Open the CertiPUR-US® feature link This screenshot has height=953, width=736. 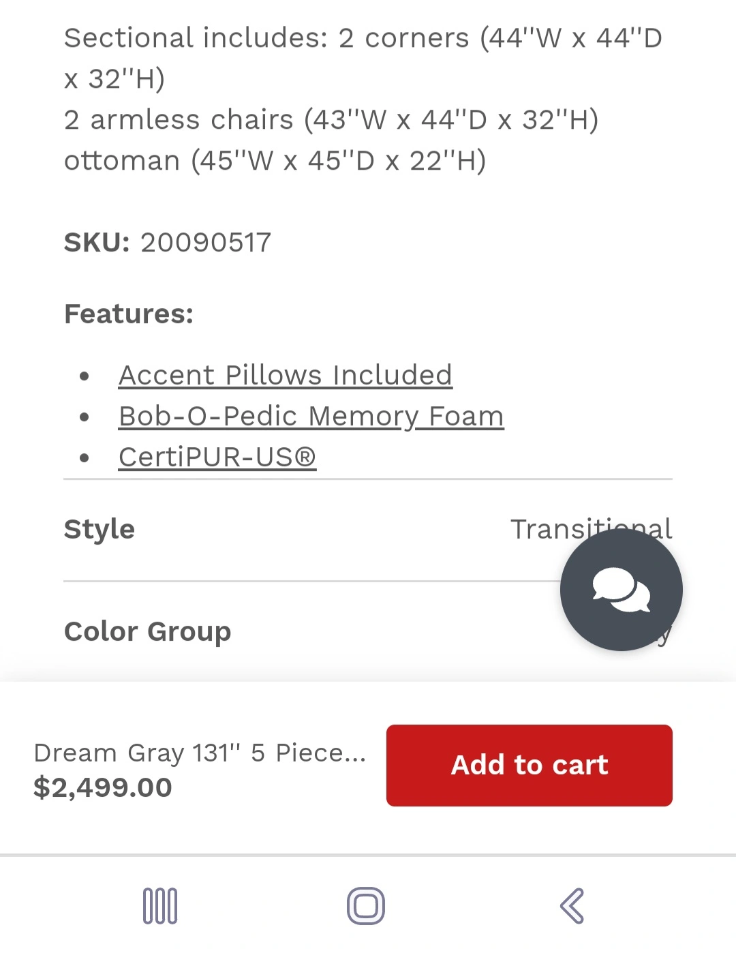[217, 457]
